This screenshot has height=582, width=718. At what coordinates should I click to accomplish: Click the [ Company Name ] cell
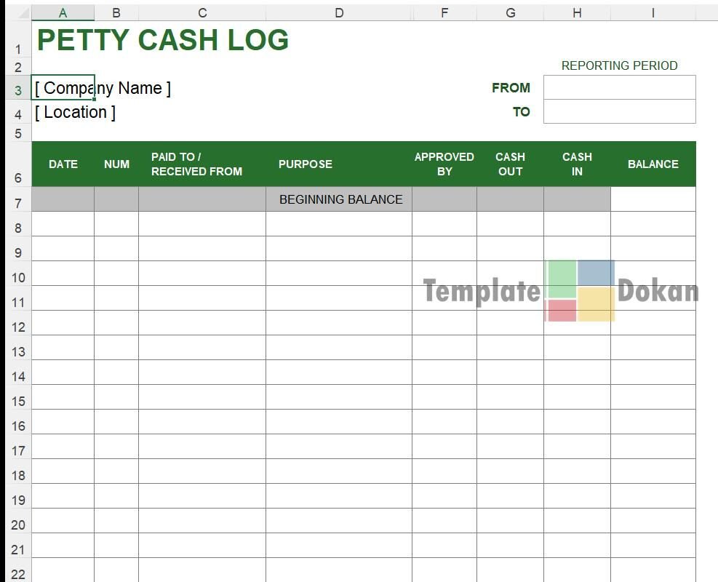(x=64, y=88)
